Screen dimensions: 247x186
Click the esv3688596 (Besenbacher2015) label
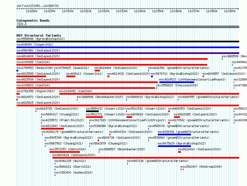click(100, 97)
